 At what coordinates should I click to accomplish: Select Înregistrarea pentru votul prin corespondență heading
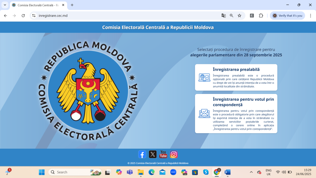point(243,102)
